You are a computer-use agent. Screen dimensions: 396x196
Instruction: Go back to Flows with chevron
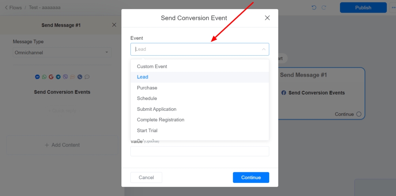[6, 7]
